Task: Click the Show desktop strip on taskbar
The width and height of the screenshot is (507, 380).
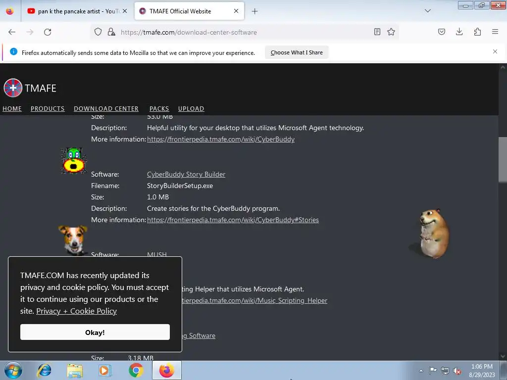Action: coord(504,370)
